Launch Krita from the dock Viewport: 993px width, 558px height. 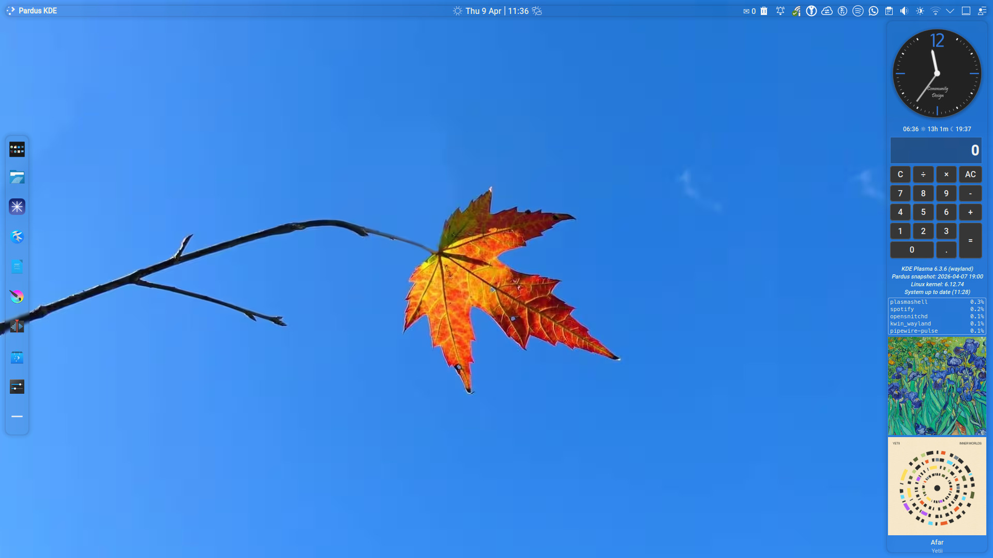pyautogui.click(x=17, y=297)
